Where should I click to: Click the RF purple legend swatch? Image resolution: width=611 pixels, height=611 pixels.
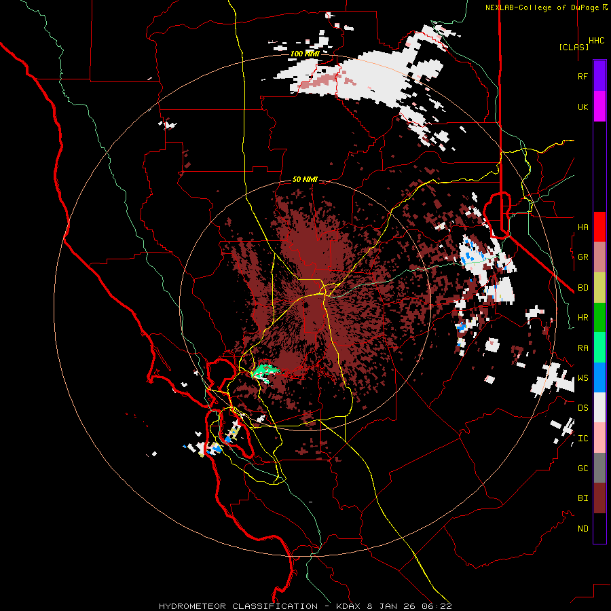pyautogui.click(x=599, y=75)
